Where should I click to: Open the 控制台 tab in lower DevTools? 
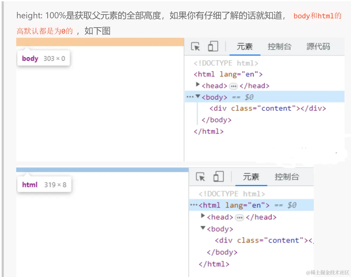click(287, 177)
